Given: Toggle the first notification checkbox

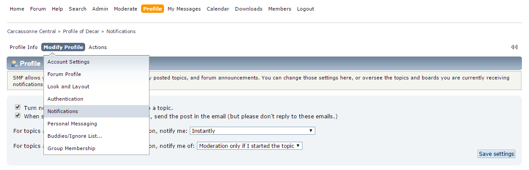Looking at the screenshot, I should coord(18,107).
